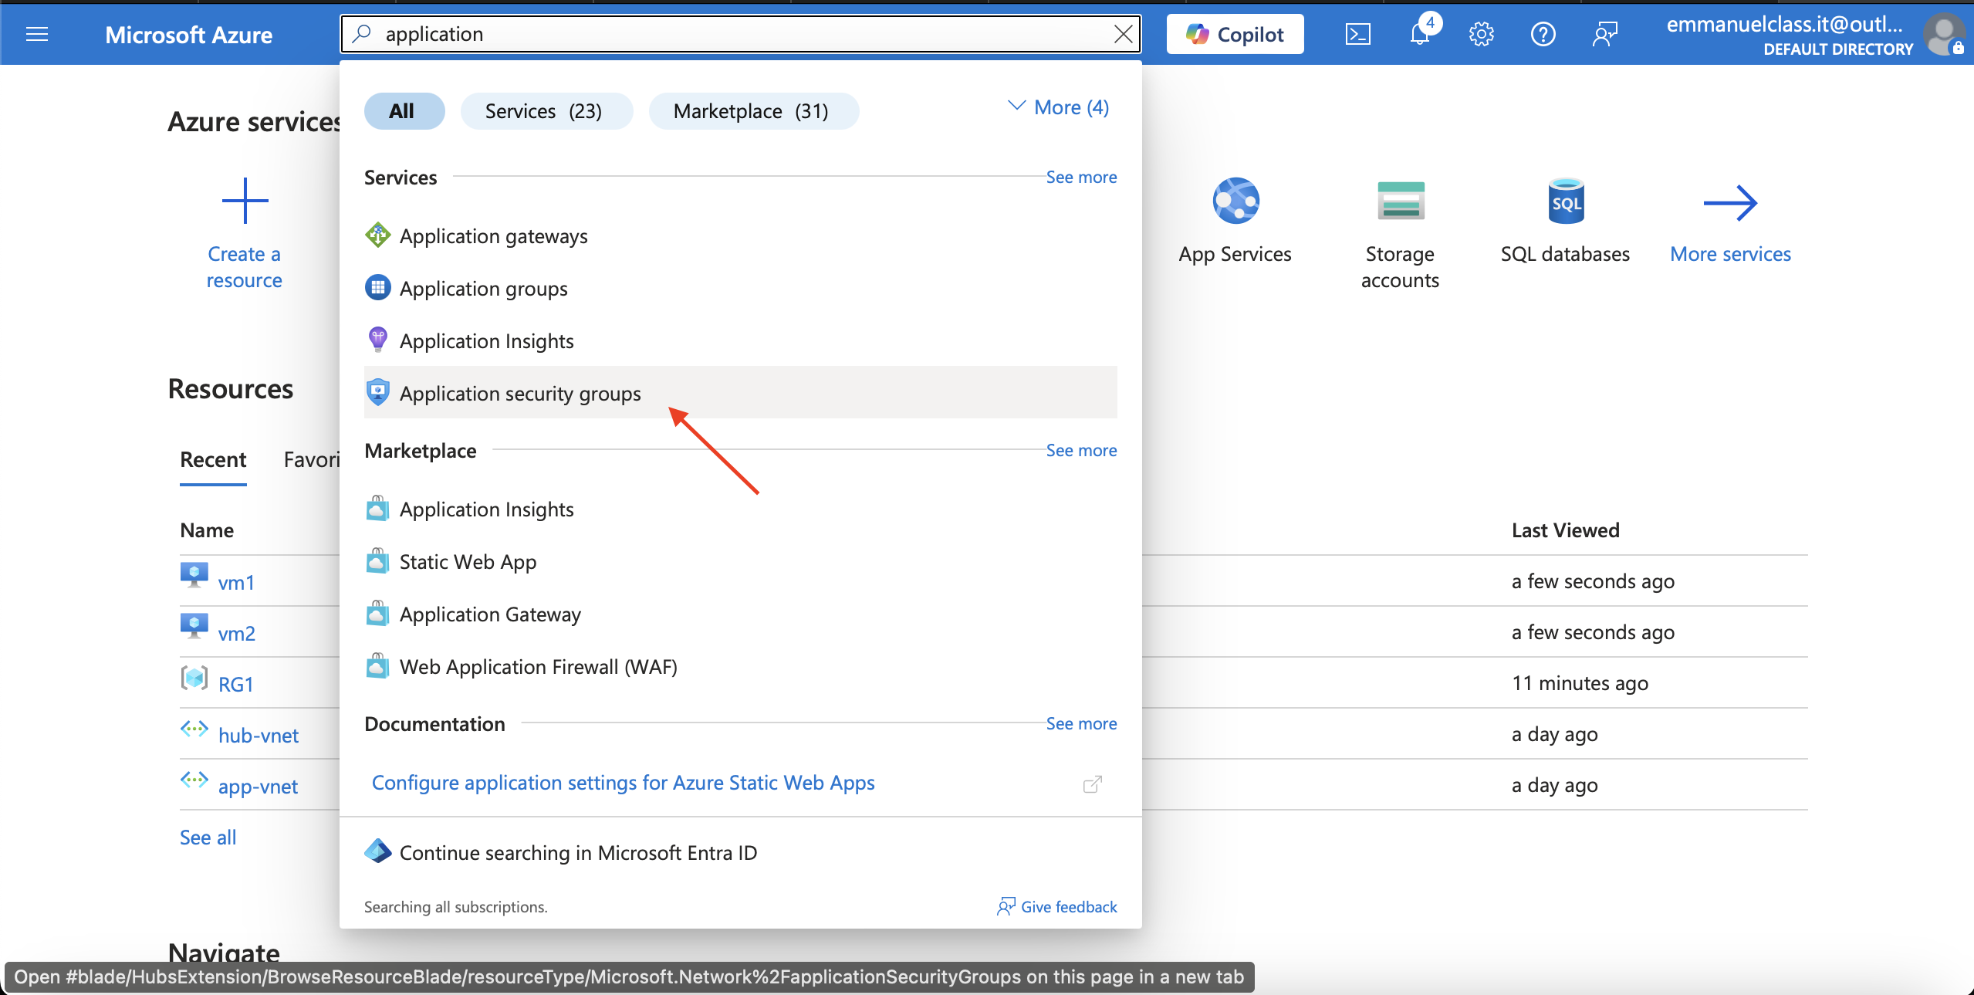Open Marketplace Application Insights item
The height and width of the screenshot is (995, 1974).
pyautogui.click(x=741, y=509)
